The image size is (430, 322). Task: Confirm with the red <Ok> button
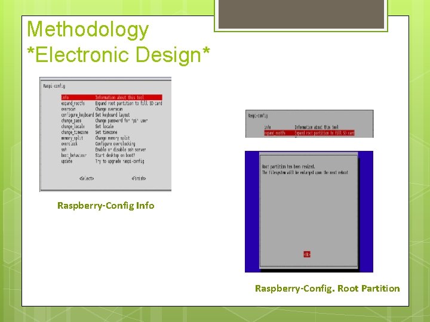pos(307,255)
